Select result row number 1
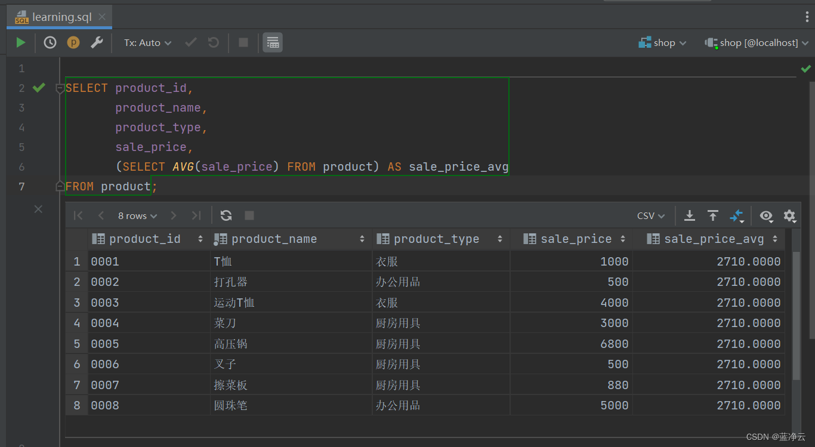Screen dimensions: 815x447 (76, 261)
